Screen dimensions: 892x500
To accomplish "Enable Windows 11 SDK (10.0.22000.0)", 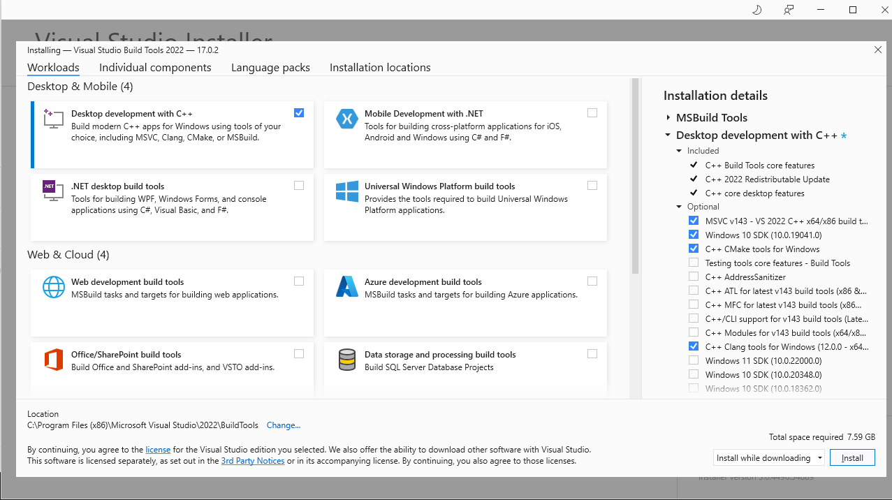I will [x=694, y=360].
